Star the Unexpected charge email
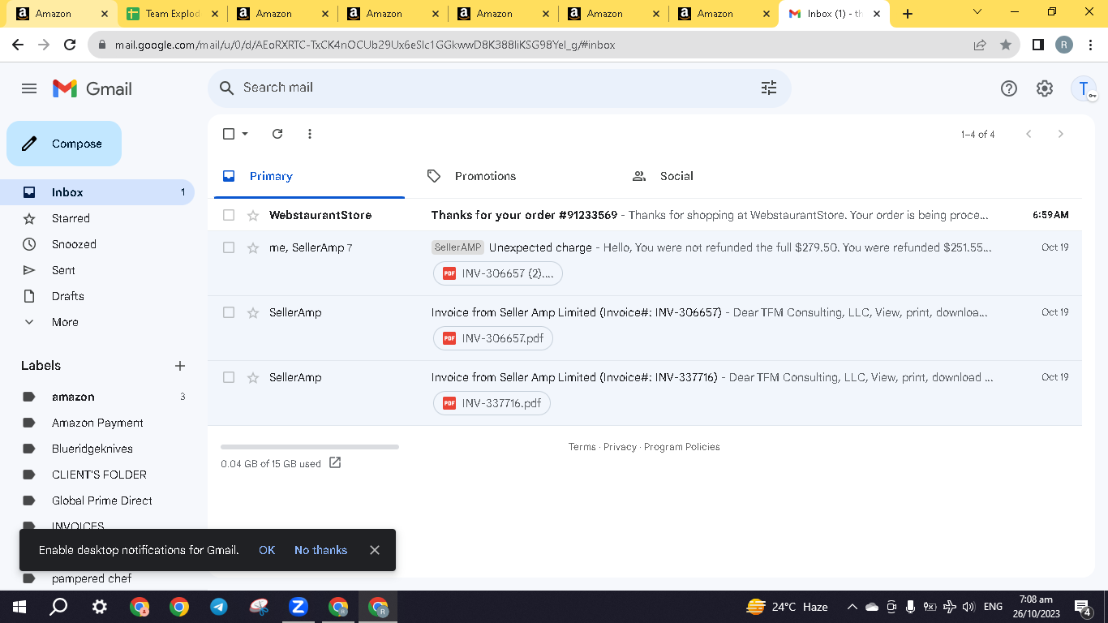1108x623 pixels. point(253,247)
